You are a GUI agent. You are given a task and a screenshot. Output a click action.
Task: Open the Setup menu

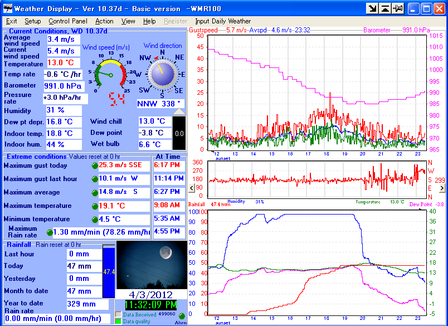(x=32, y=21)
